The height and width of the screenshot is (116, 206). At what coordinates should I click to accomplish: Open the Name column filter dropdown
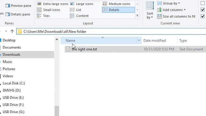[x=139, y=41]
